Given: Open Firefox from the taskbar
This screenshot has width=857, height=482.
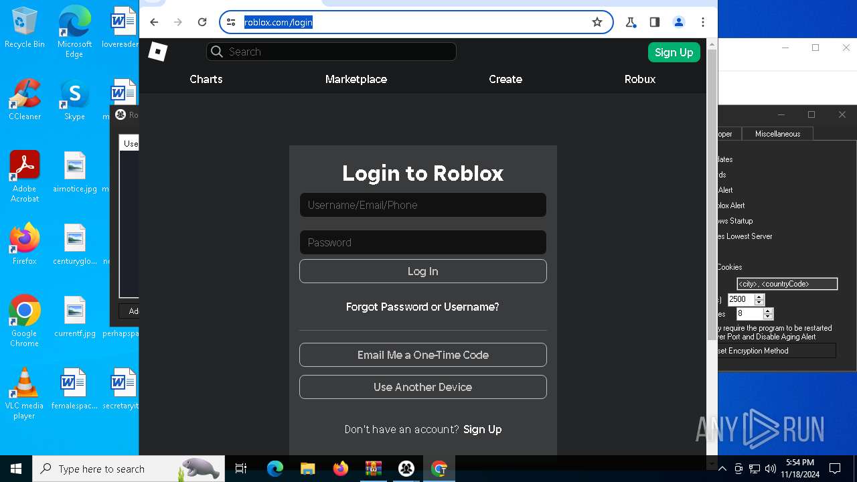Looking at the screenshot, I should (340, 469).
